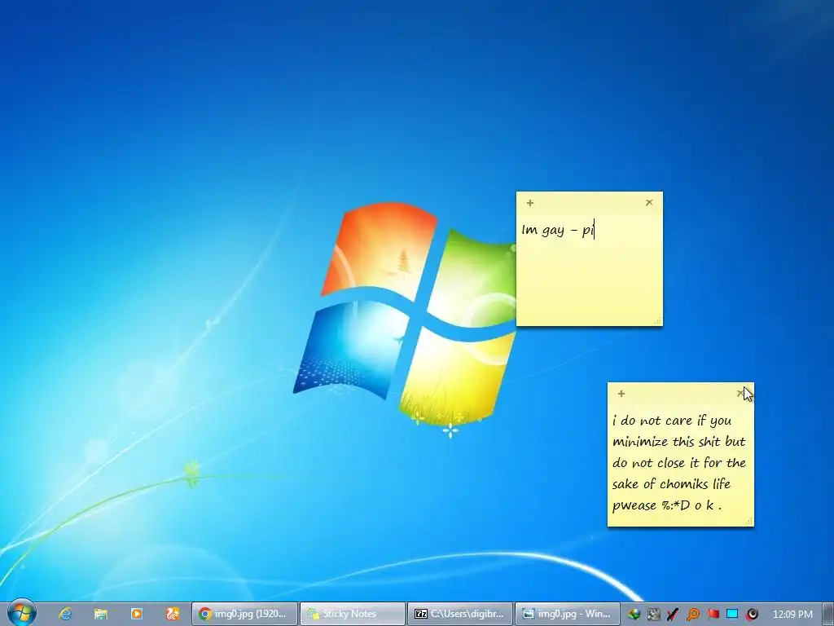The height and width of the screenshot is (626, 834).
Task: Delete the 'Im gay - pi' sticky note
Action: [x=649, y=202]
